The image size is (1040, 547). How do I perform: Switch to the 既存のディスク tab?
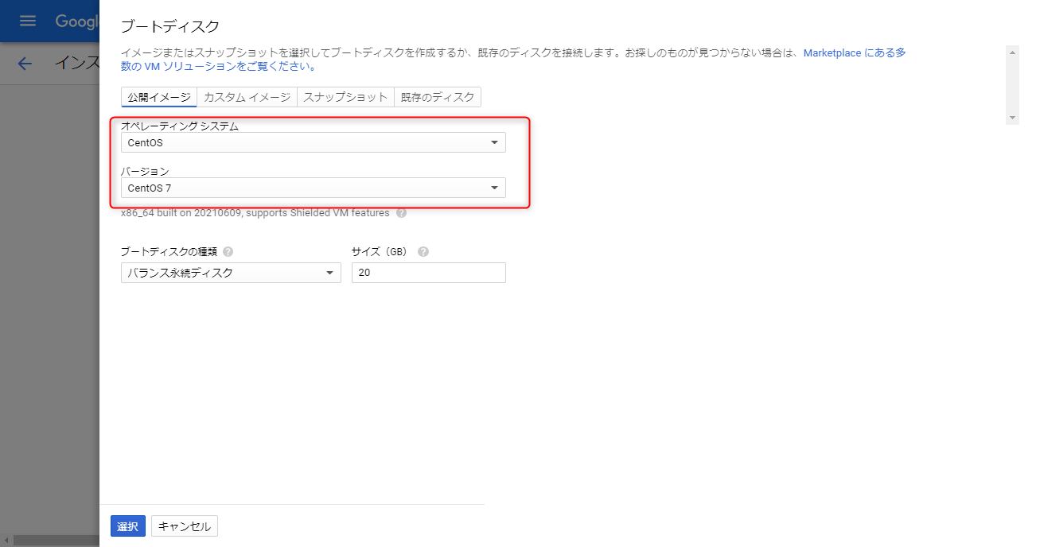[438, 97]
